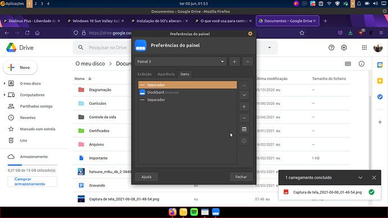This screenshot has height=218, width=388.
Task: Click the Novo button in Drive
Action: (x=20, y=68)
